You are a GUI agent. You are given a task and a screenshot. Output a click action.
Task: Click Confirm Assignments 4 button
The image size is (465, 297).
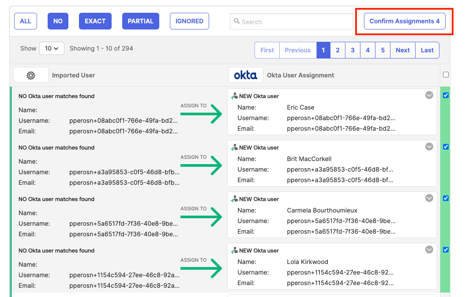tap(405, 21)
